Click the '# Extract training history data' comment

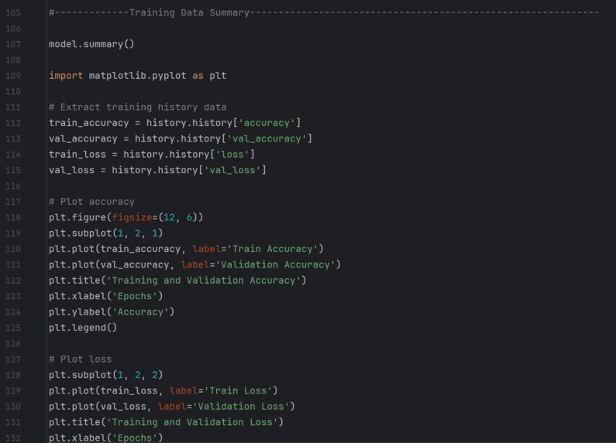pyautogui.click(x=137, y=107)
